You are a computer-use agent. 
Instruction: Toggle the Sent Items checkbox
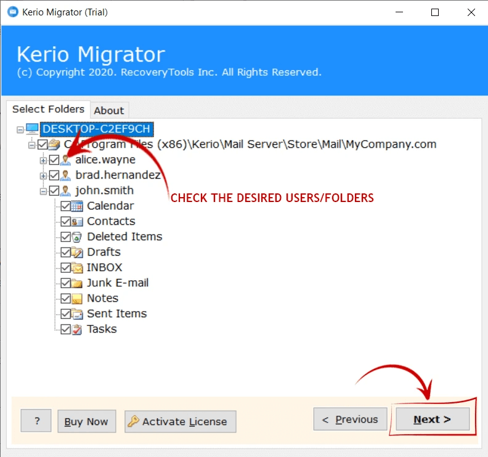(x=66, y=314)
